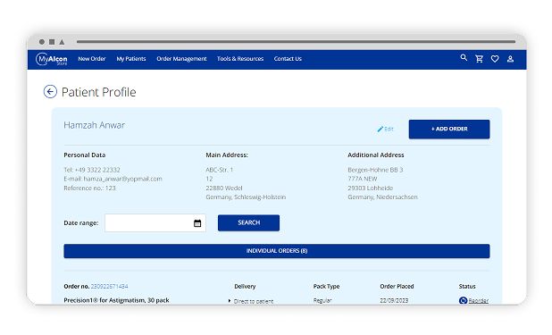Click the Additional Address heading
The width and height of the screenshot is (552, 335).
[x=376, y=155]
